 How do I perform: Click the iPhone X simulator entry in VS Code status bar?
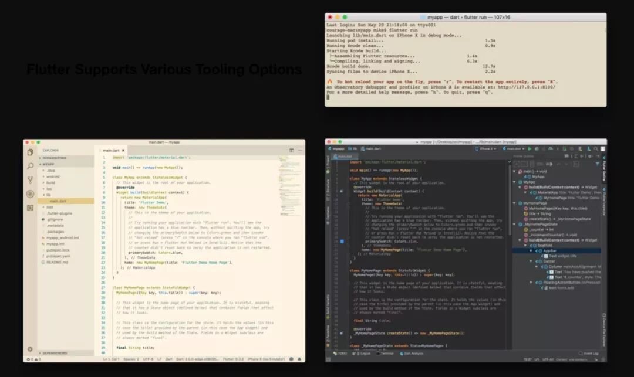click(266, 359)
